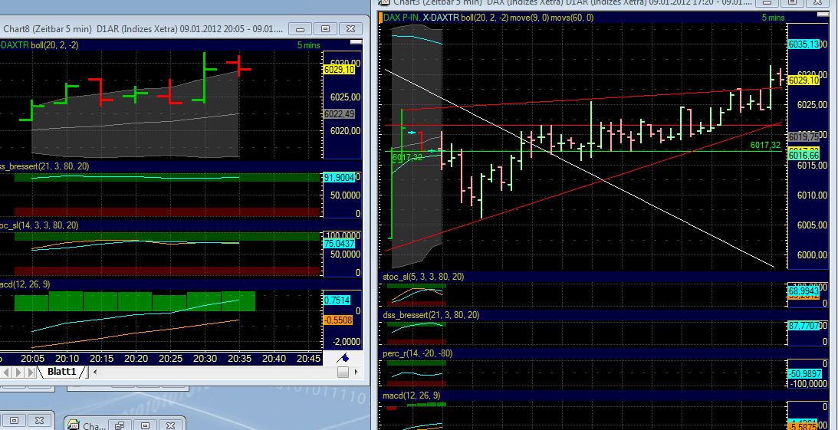Click the boll(20, 2, -2) label in Chart8
This screenshot has width=838, height=430.
click(54, 45)
